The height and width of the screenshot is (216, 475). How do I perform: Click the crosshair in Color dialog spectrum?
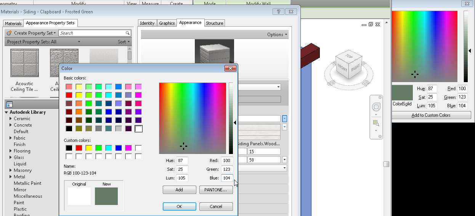coord(183,146)
